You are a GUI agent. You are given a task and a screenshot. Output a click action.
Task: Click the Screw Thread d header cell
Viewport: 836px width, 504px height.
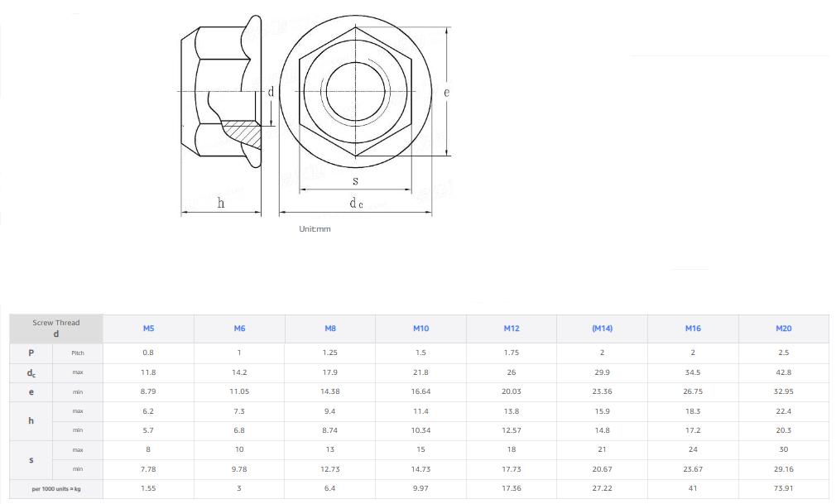[55, 329]
